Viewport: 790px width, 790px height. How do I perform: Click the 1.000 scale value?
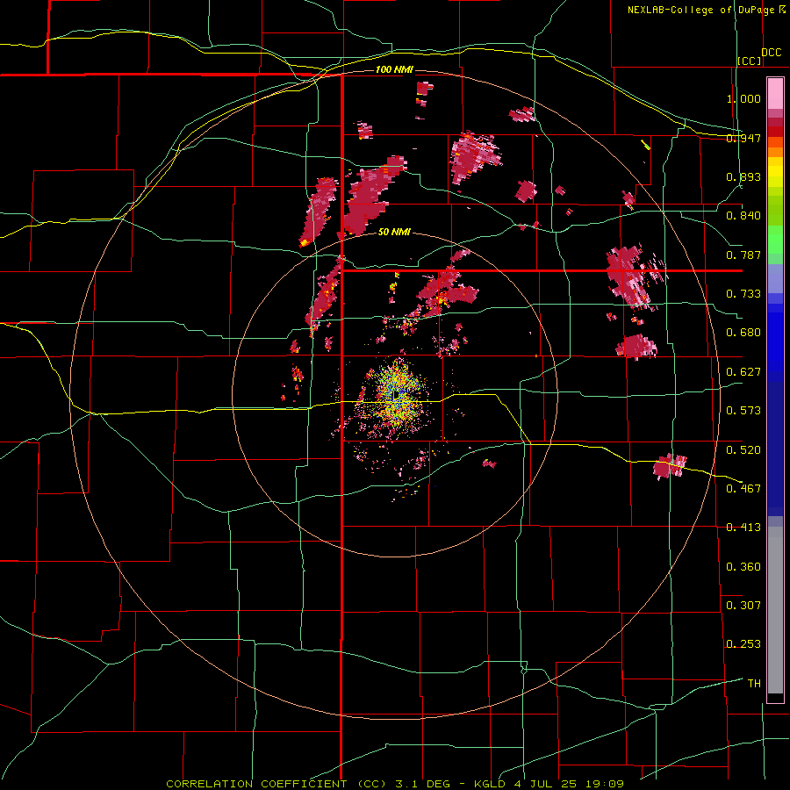743,98
